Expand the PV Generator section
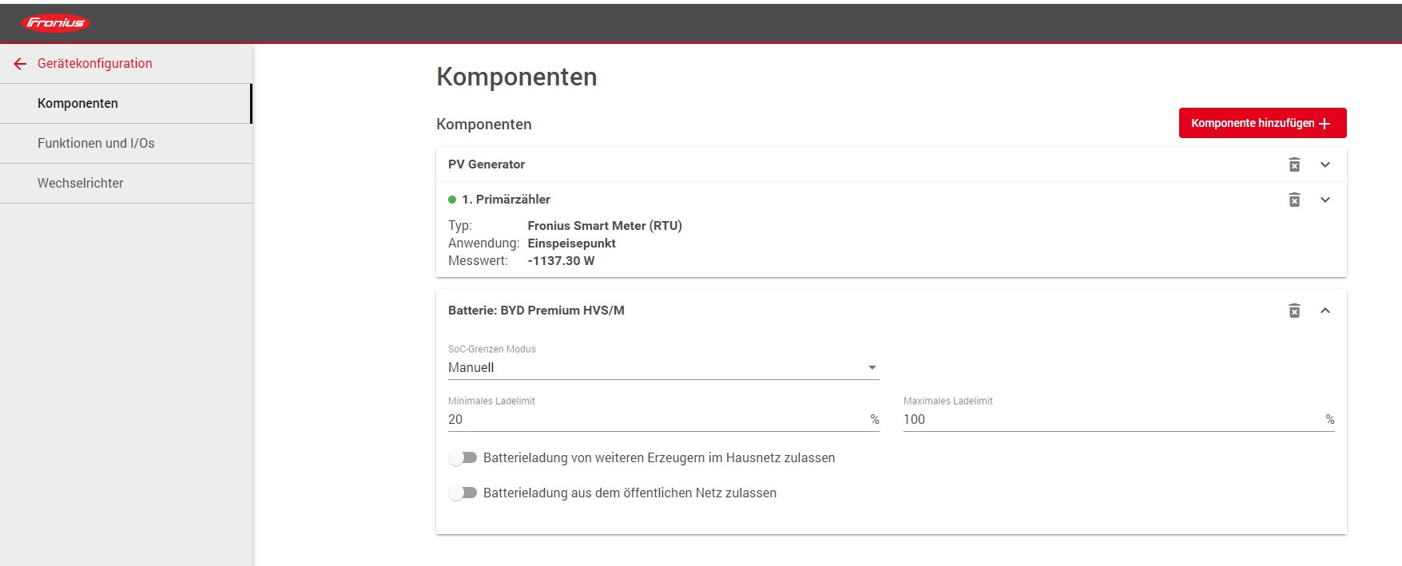Viewport: 1402px width, 566px height. 1325,164
